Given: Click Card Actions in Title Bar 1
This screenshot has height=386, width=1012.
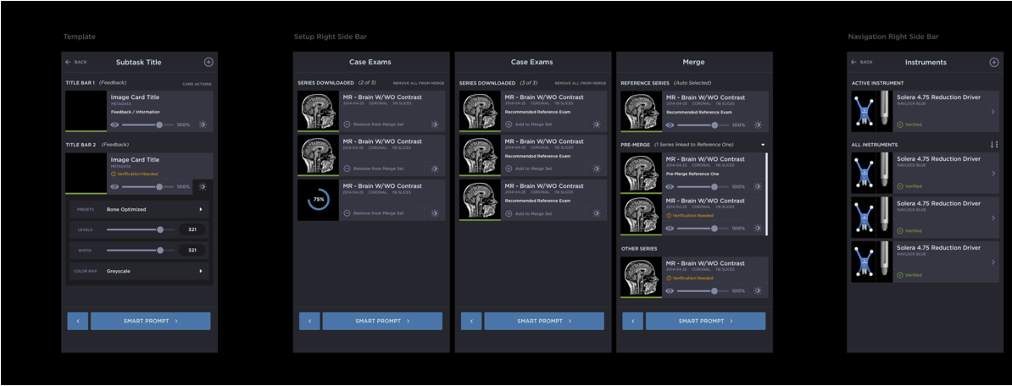Looking at the screenshot, I should pyautogui.click(x=197, y=84).
